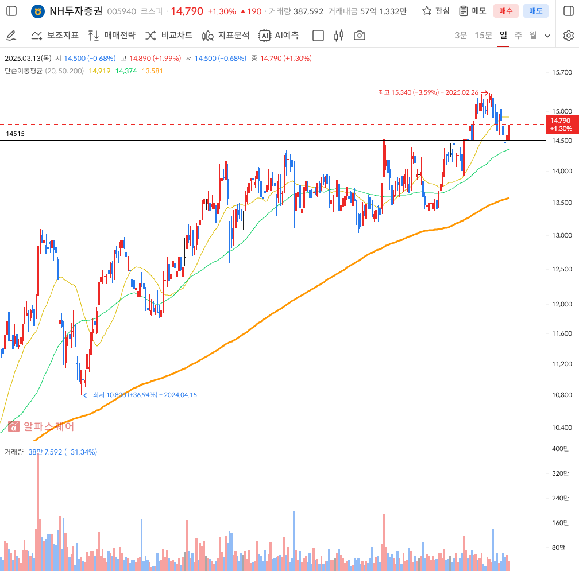Click the square layout icon
Screen dimensions: 579x571
click(318, 36)
